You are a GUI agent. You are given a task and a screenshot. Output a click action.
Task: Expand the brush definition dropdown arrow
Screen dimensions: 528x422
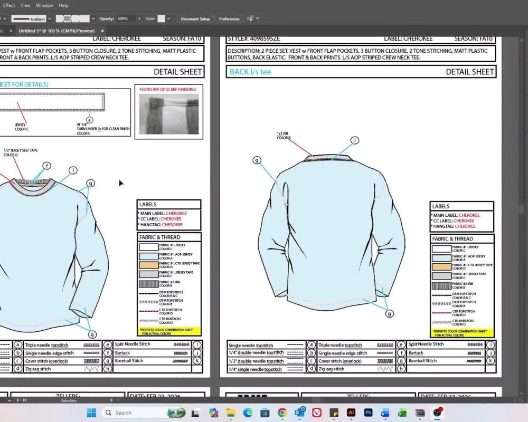coord(93,19)
